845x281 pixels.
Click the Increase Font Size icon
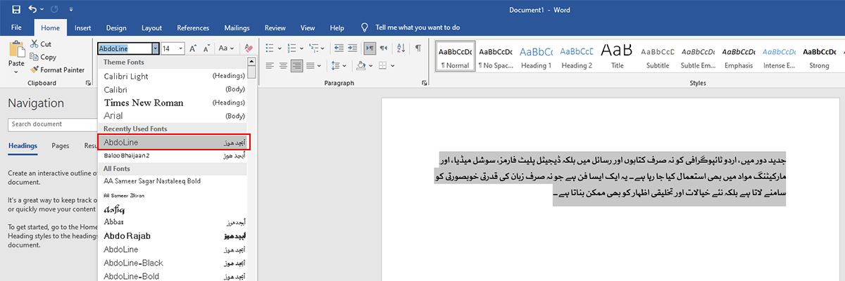tap(192, 48)
